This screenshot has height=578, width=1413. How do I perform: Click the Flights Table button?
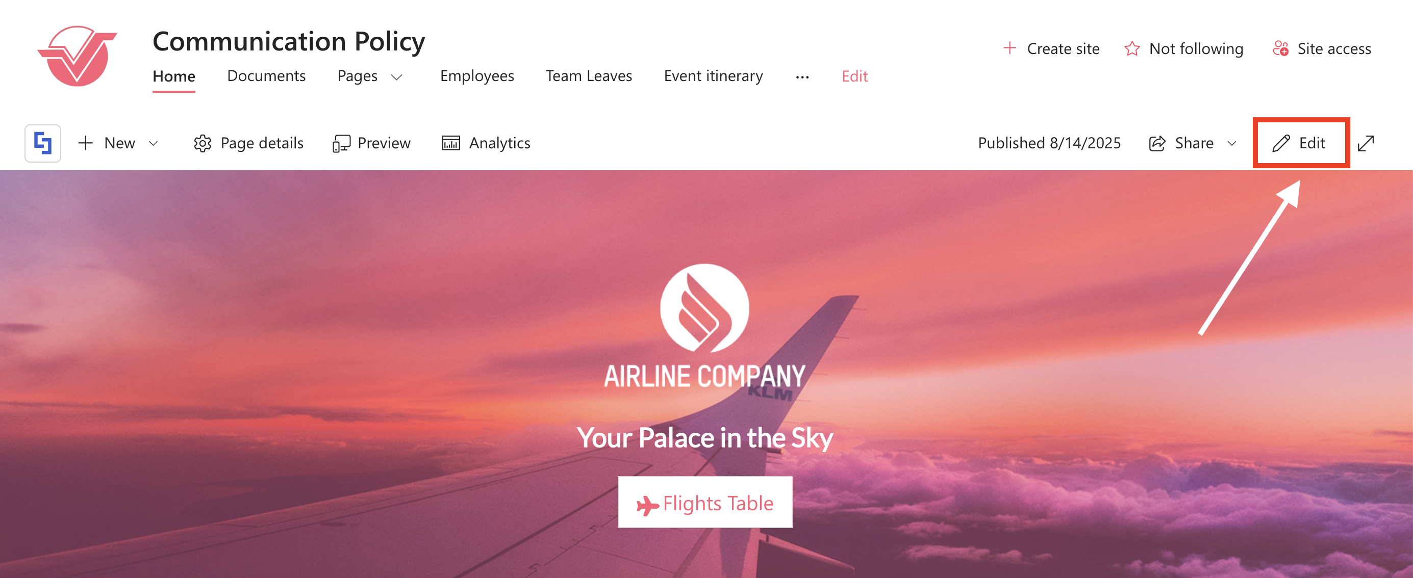(705, 503)
